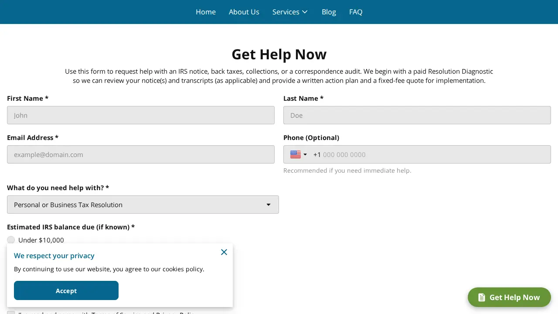Click the 'Get Help Now' page heading

279,54
